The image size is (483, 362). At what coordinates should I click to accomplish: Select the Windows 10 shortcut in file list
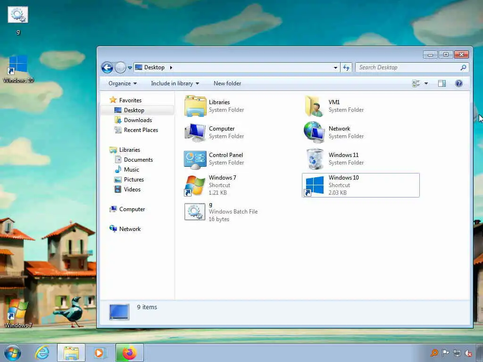click(361, 185)
